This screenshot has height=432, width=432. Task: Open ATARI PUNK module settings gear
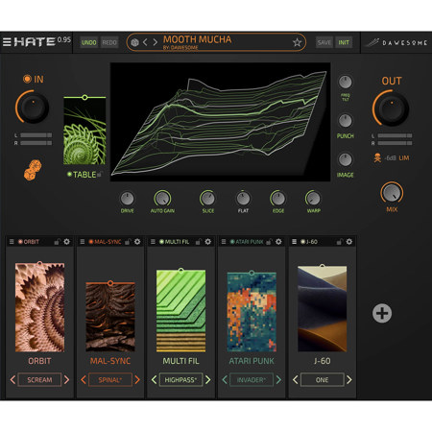point(278,242)
